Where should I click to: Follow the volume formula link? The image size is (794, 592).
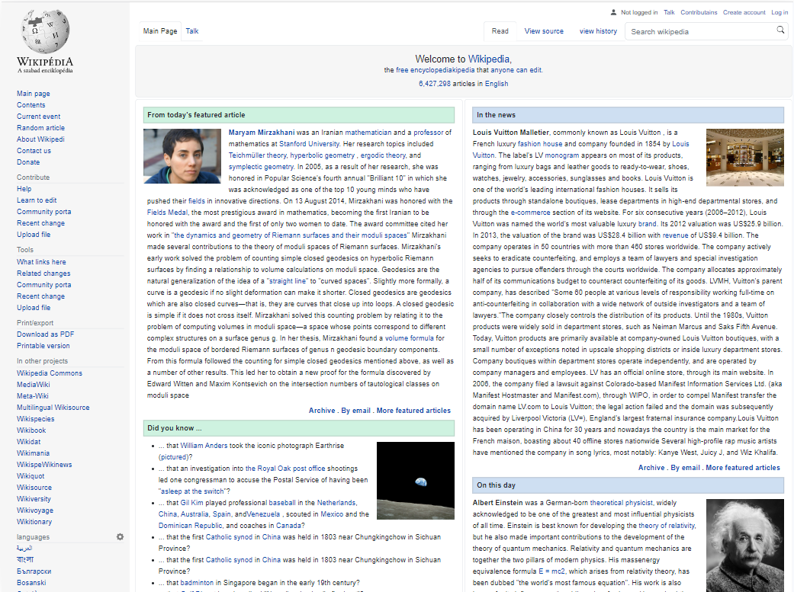pos(409,338)
